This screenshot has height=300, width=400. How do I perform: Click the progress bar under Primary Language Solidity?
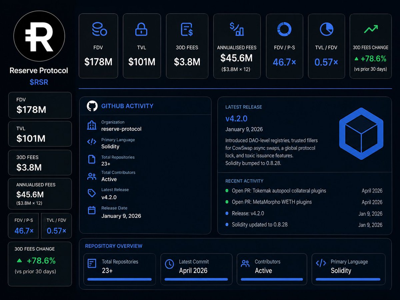coord(348,279)
